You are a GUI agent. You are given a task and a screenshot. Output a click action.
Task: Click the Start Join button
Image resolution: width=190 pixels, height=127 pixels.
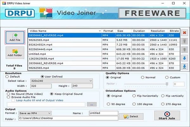tap(167, 116)
